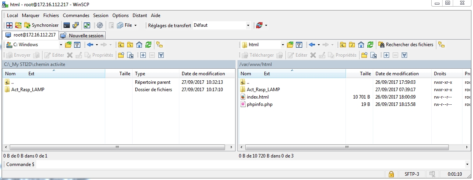Click the local parent directory icon

click(x=121, y=45)
